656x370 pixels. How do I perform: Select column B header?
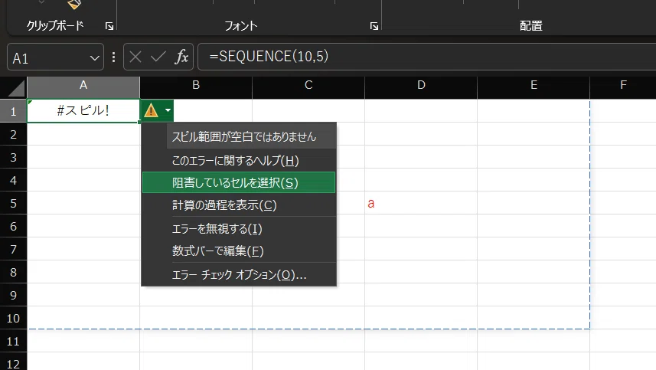196,87
